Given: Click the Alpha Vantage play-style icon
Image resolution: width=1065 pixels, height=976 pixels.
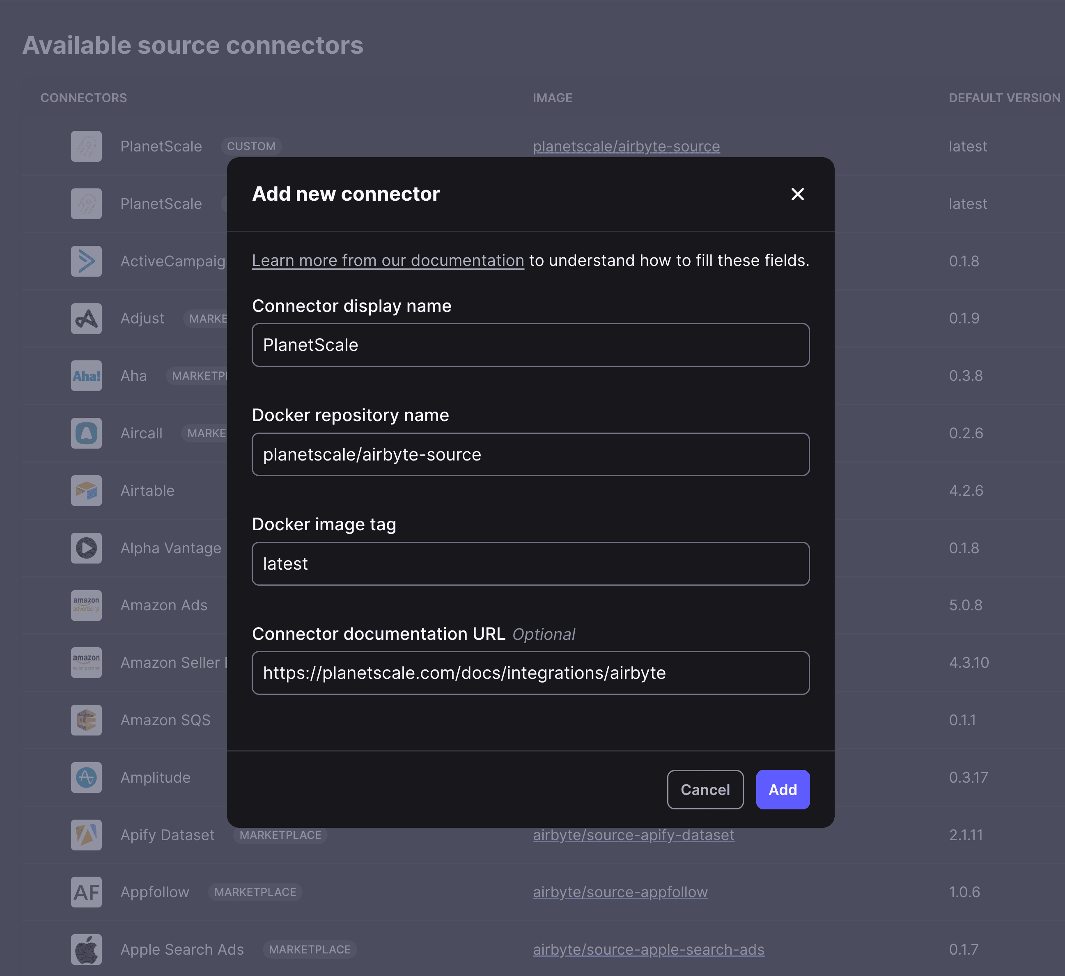Looking at the screenshot, I should point(87,548).
